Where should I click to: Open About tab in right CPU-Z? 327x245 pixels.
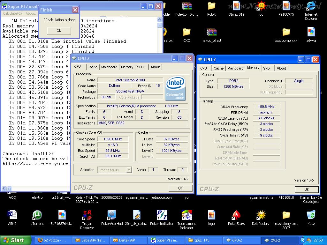click(281, 68)
